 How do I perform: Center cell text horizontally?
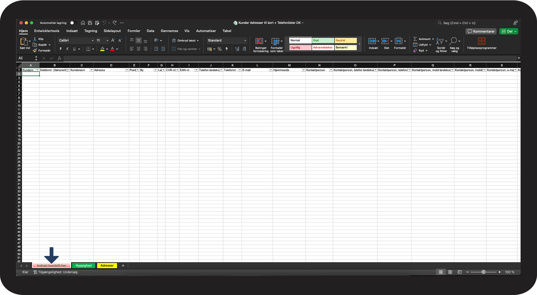point(139,49)
